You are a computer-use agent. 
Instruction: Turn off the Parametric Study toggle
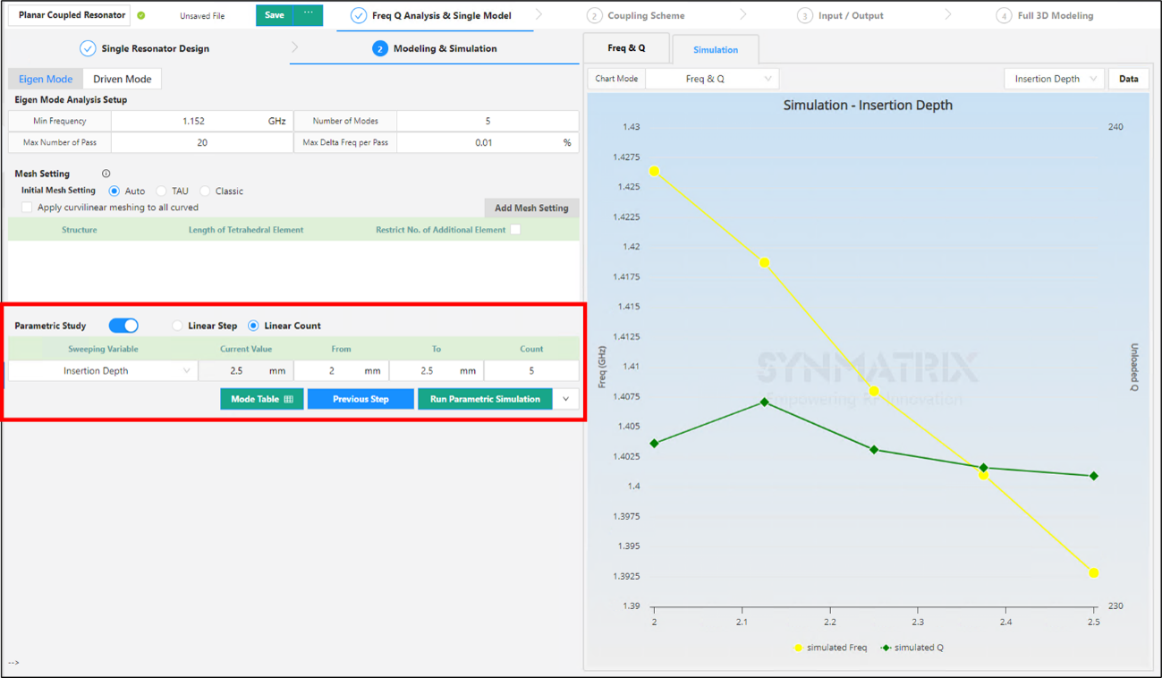coord(123,326)
